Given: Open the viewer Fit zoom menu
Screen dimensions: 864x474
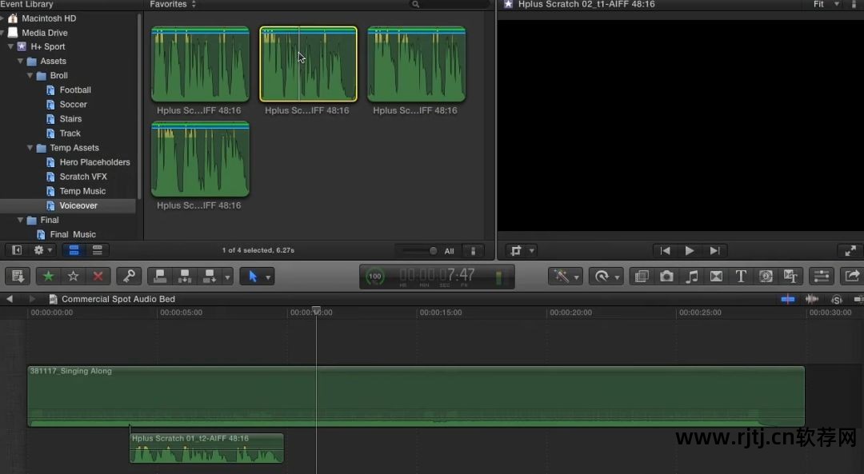Looking at the screenshot, I should coord(826,5).
